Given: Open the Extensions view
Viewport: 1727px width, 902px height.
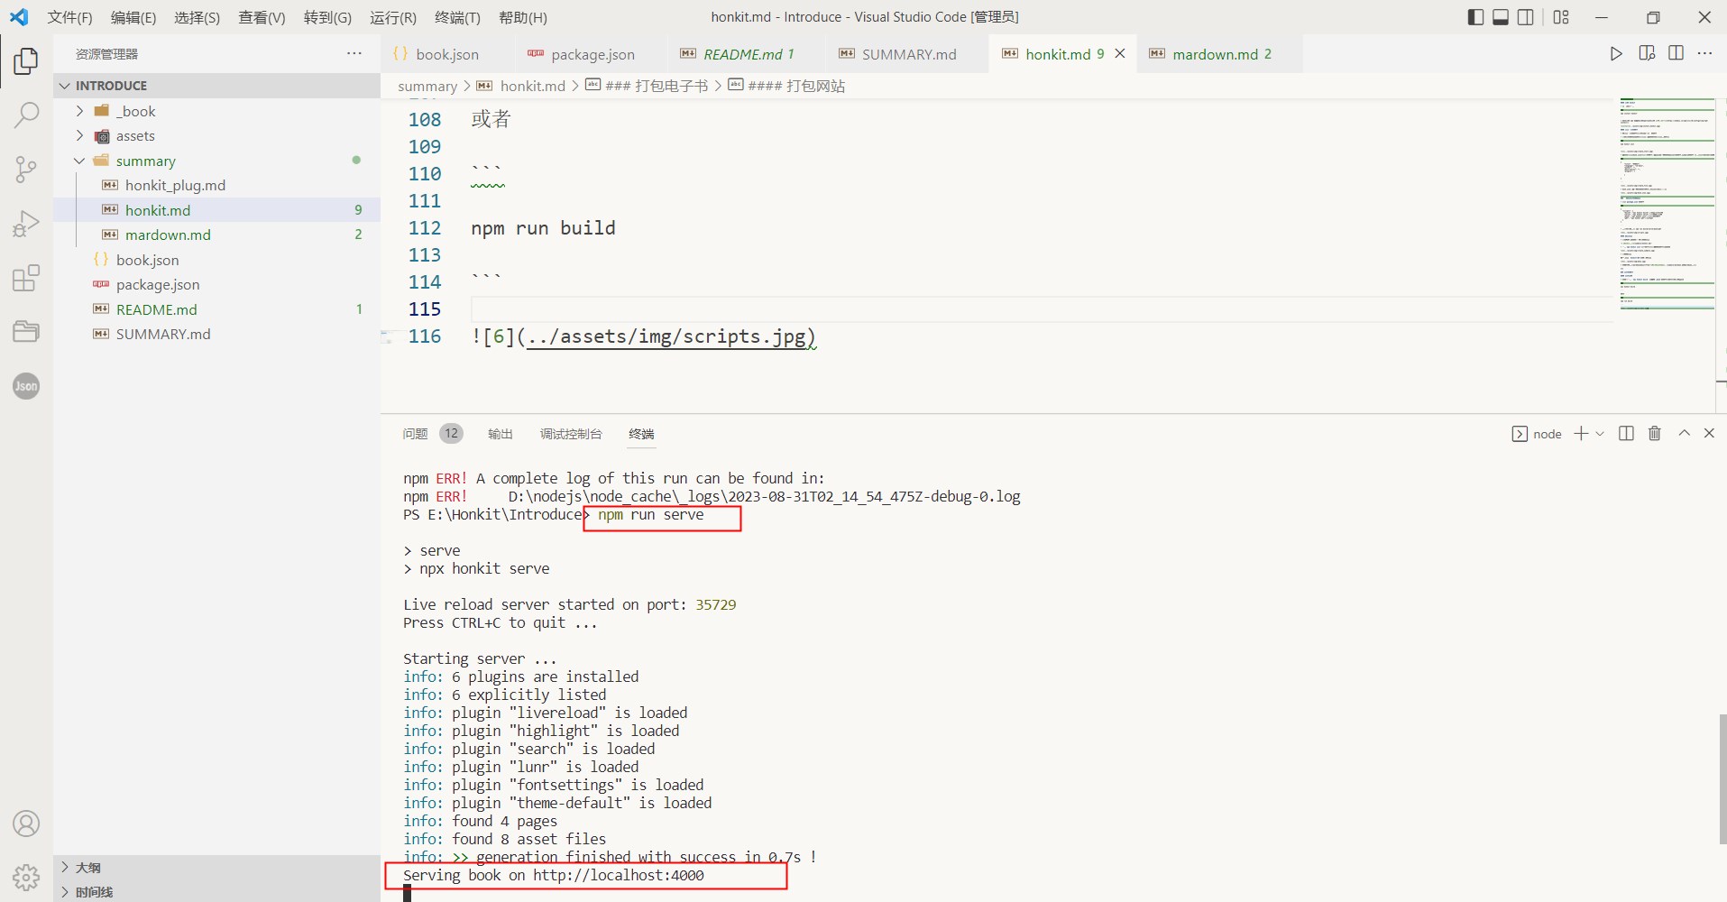Looking at the screenshot, I should 26,278.
